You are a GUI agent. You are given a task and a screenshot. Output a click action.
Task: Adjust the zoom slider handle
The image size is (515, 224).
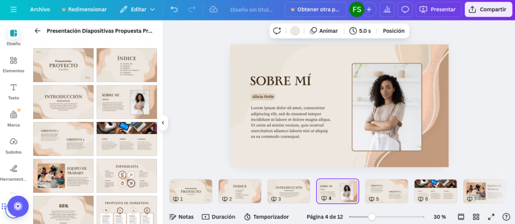coord(372,217)
